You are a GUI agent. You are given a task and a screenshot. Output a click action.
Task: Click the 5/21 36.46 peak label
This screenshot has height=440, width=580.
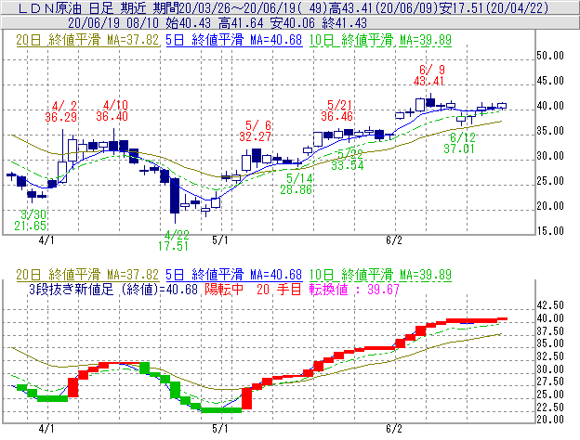pyautogui.click(x=336, y=110)
